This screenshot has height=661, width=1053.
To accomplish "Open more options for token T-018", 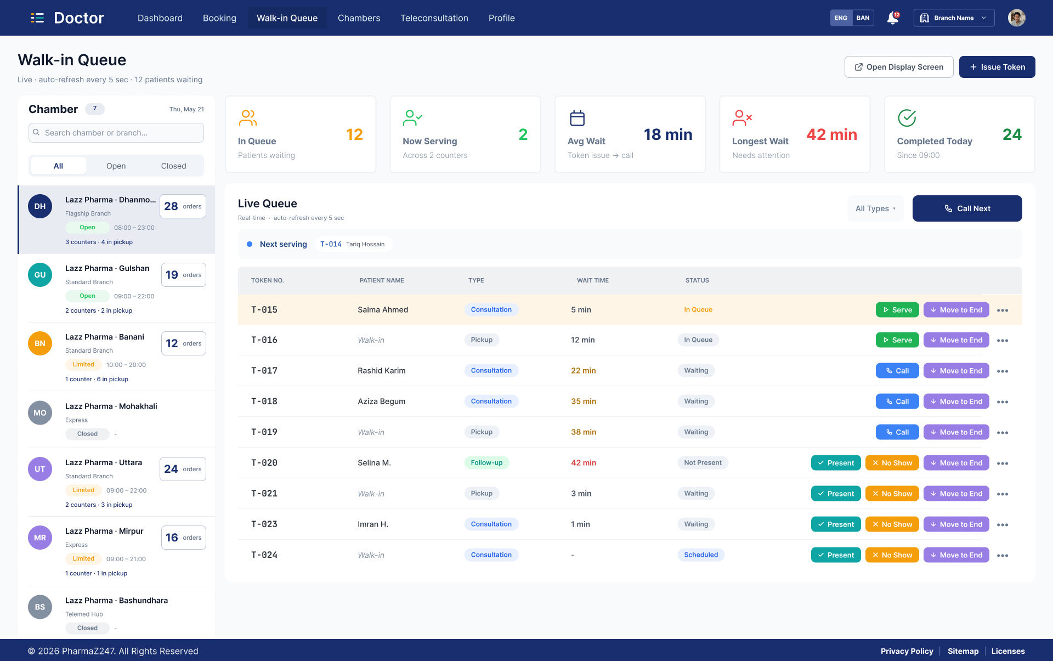I will 1003,402.
